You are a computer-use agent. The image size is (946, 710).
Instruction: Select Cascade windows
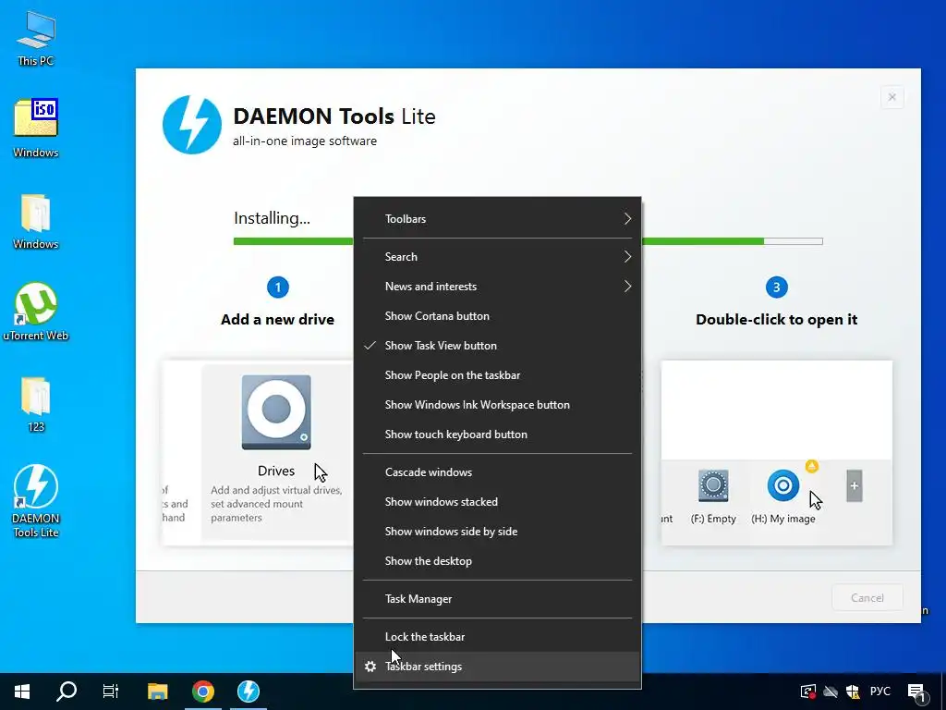click(497, 472)
